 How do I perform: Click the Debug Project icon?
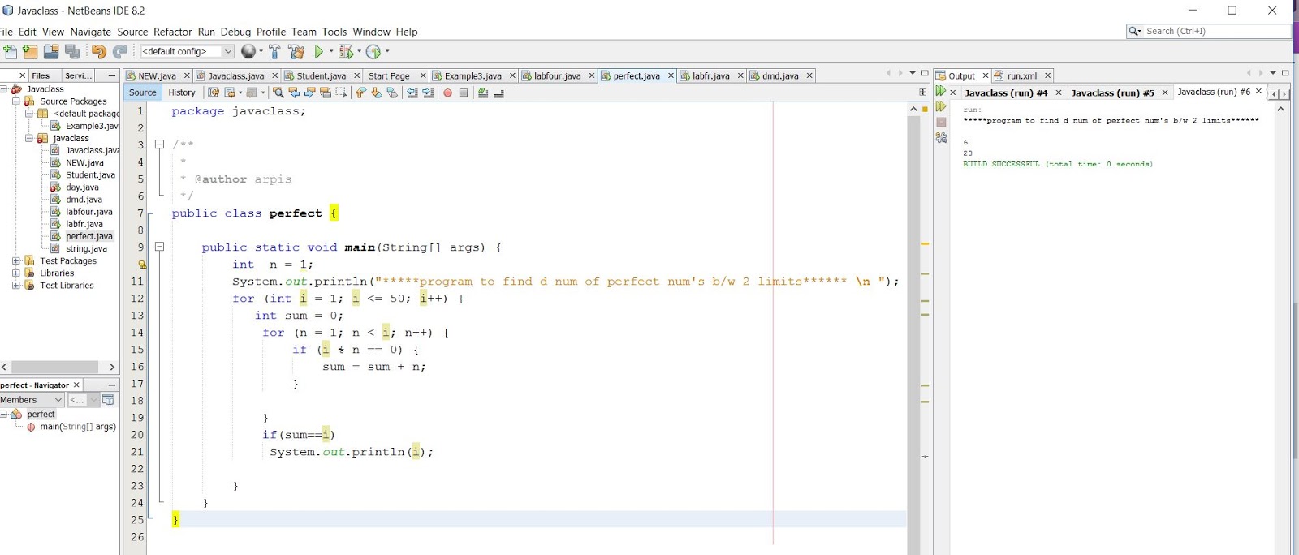[345, 52]
